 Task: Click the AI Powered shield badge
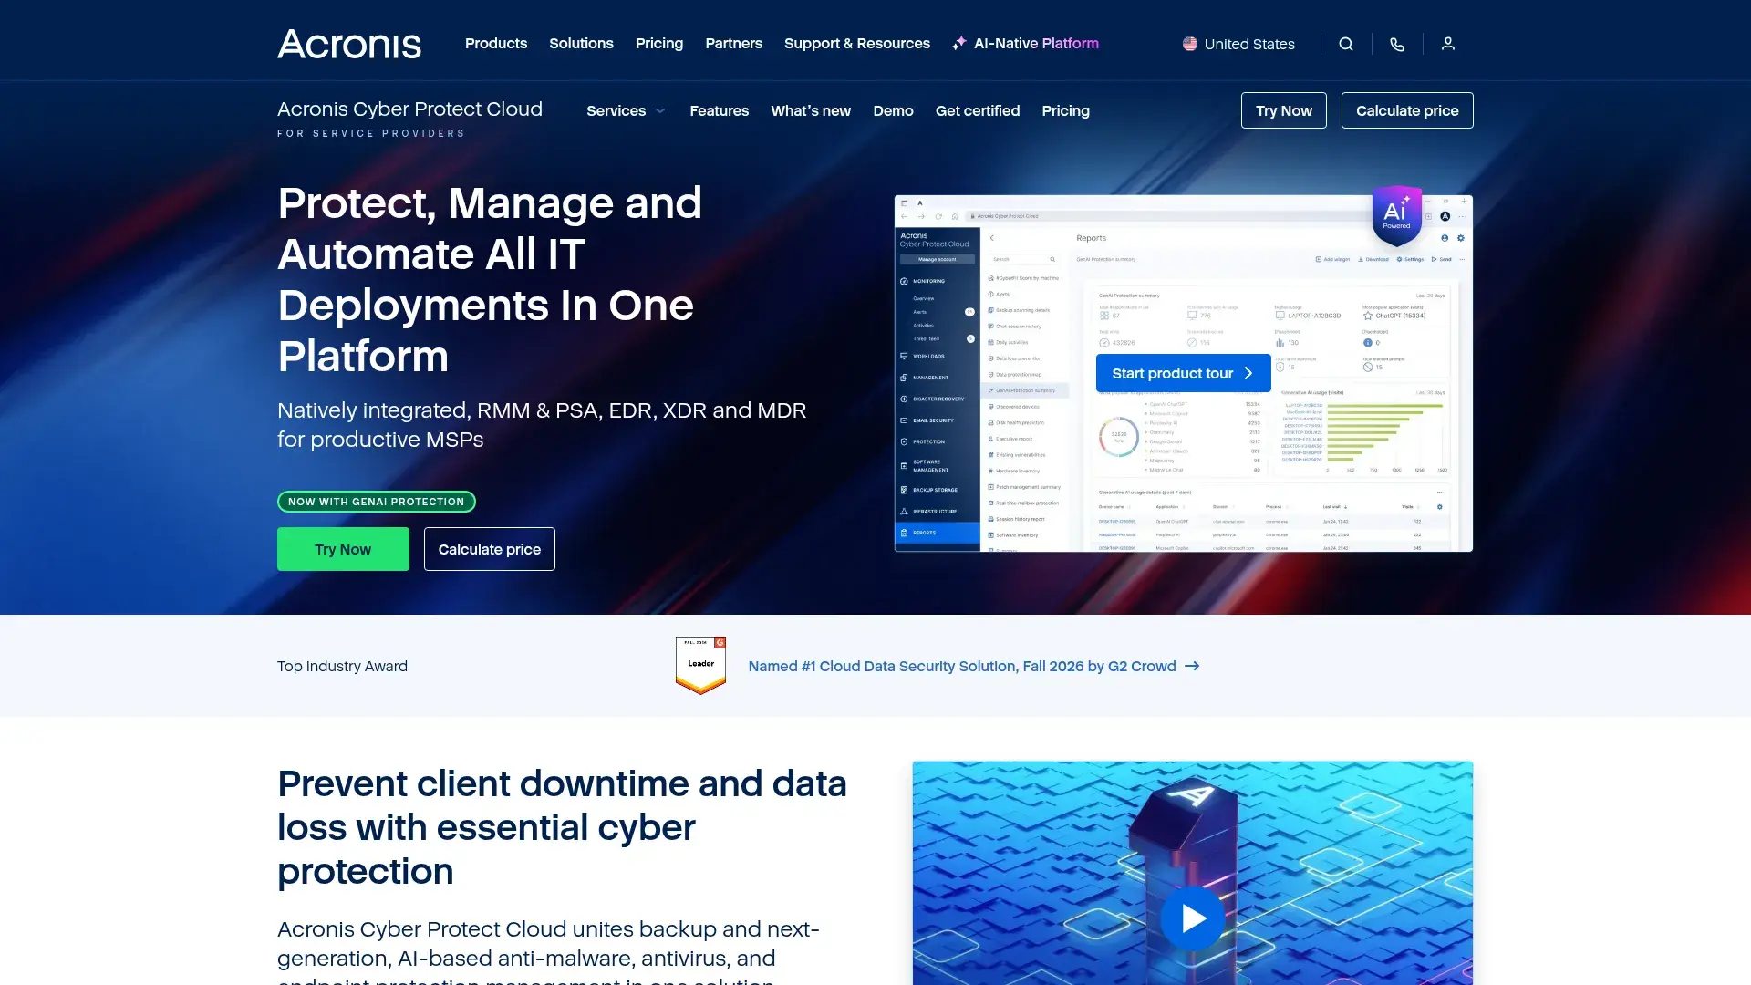[1396, 215]
